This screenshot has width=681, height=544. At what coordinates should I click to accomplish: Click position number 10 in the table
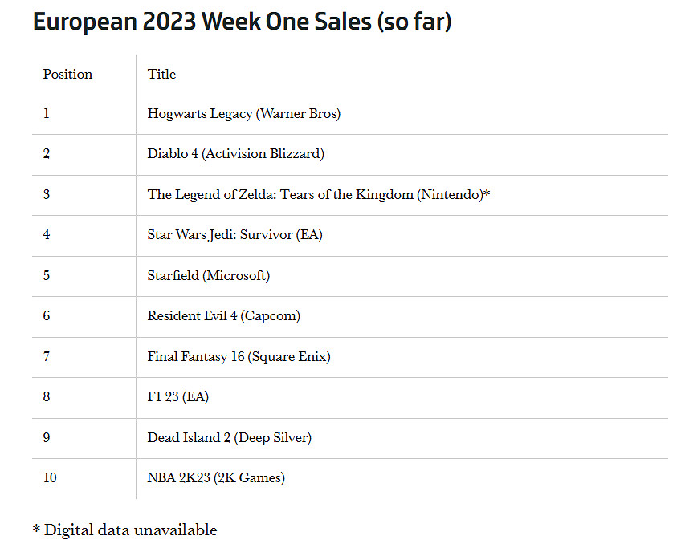[x=50, y=478]
